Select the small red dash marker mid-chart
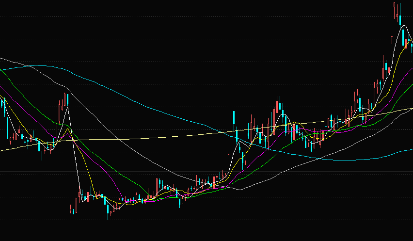The width and height of the screenshot is (413, 241). coord(228,155)
